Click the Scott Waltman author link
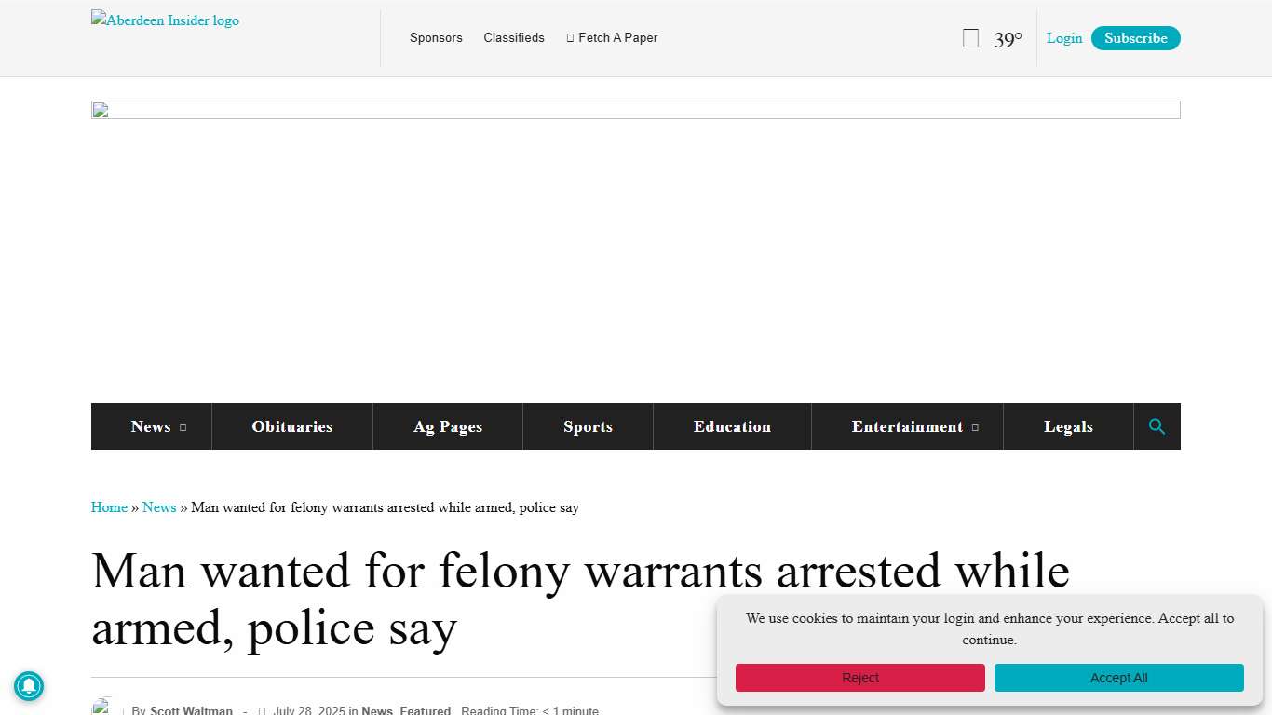The image size is (1272, 715). [191, 709]
